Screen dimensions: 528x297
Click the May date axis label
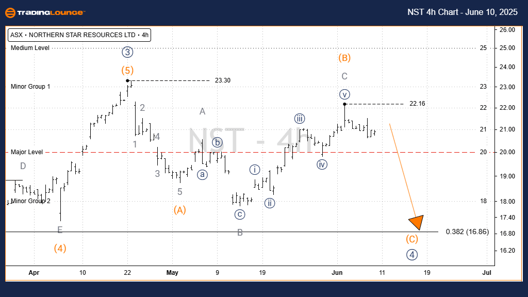(x=173, y=272)
